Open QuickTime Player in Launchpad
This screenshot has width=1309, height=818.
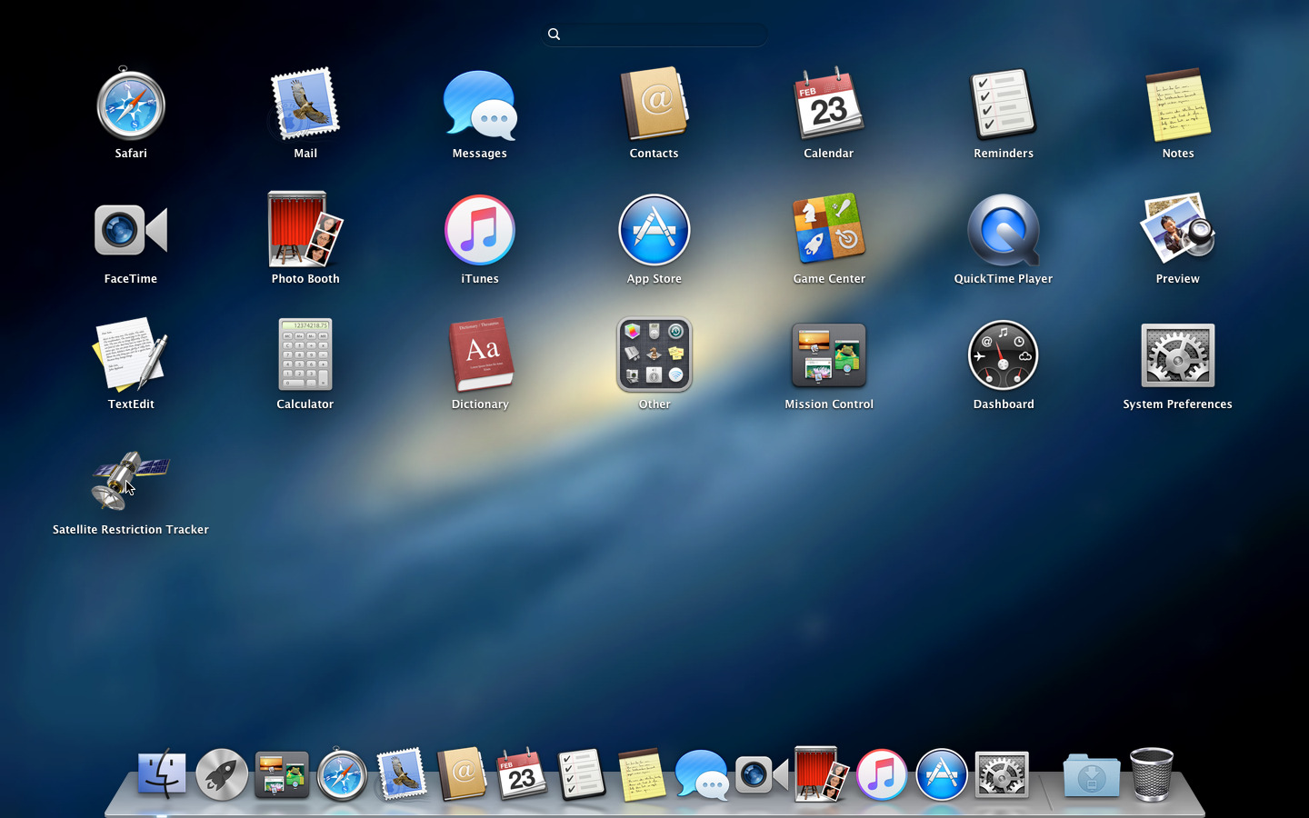(x=1003, y=231)
